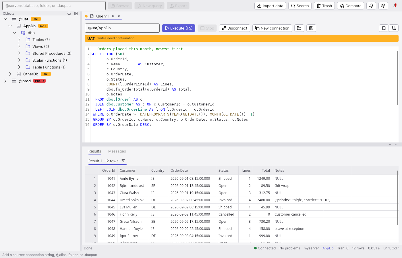Viewport: 402px width, 258px height.
Task: Open settings gear icon
Action: (383, 6)
